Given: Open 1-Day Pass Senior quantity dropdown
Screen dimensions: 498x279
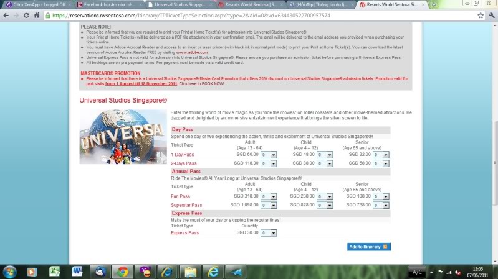Looking at the screenshot, I should pyautogui.click(x=381, y=155).
